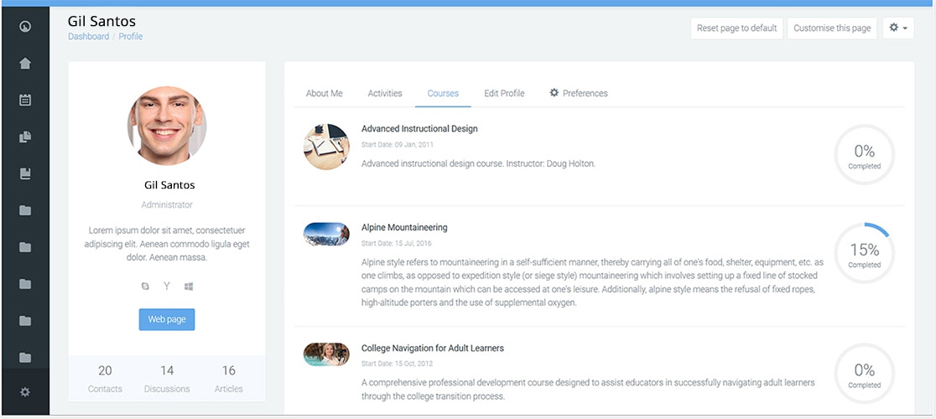The width and height of the screenshot is (936, 419).
Task: Follow the Dashboard breadcrumb link
Action: point(88,37)
